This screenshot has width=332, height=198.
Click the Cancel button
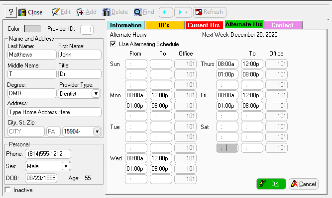pyautogui.click(x=304, y=184)
